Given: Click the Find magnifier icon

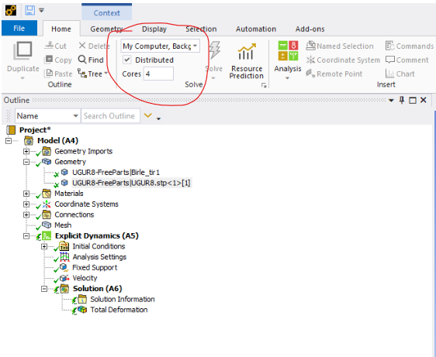Looking at the screenshot, I should pos(82,60).
